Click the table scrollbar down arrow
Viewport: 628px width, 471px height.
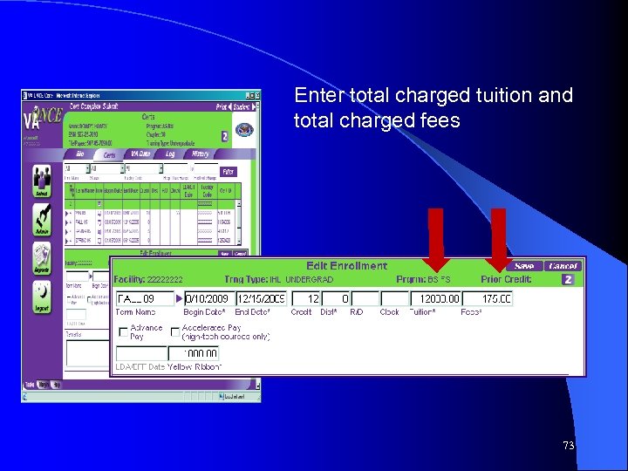pyautogui.click(x=239, y=242)
